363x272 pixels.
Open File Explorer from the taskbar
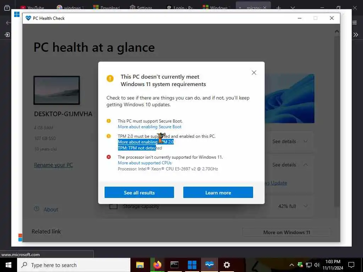click(140, 265)
